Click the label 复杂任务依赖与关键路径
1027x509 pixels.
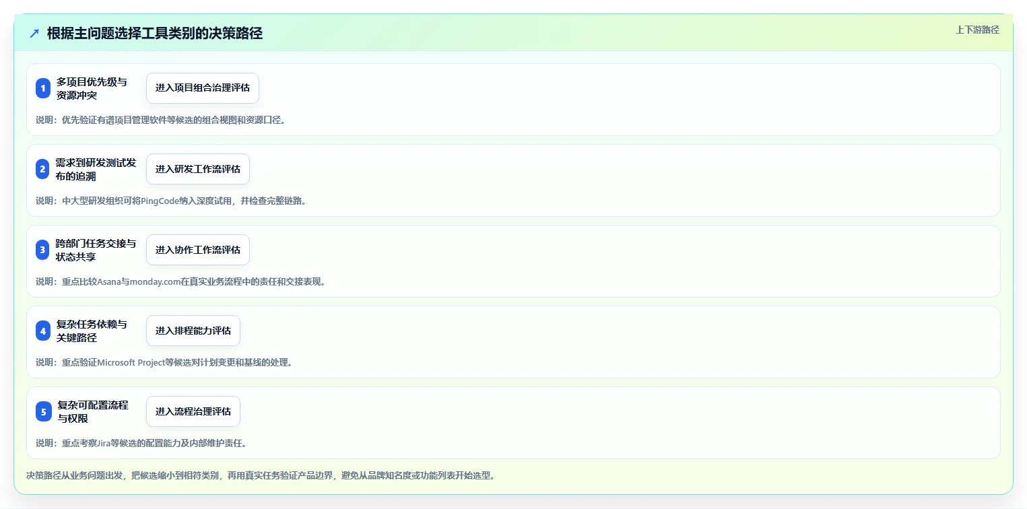click(x=92, y=331)
